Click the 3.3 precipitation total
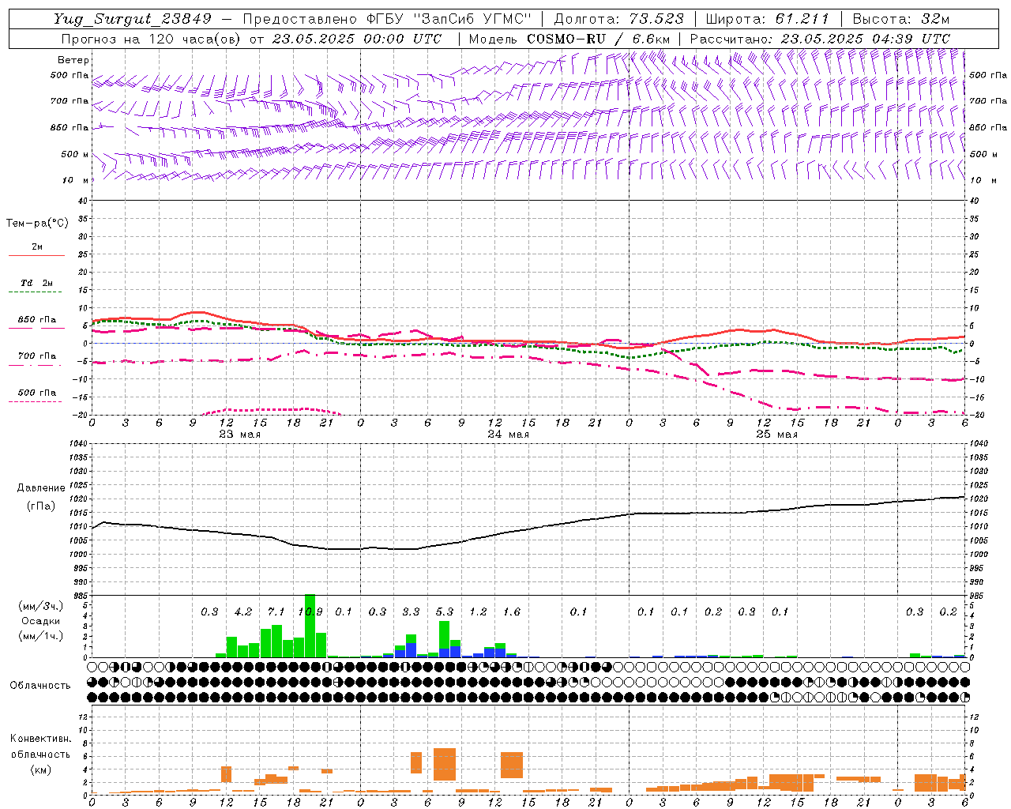Viewport: 1011px width, 809px height. (x=411, y=611)
